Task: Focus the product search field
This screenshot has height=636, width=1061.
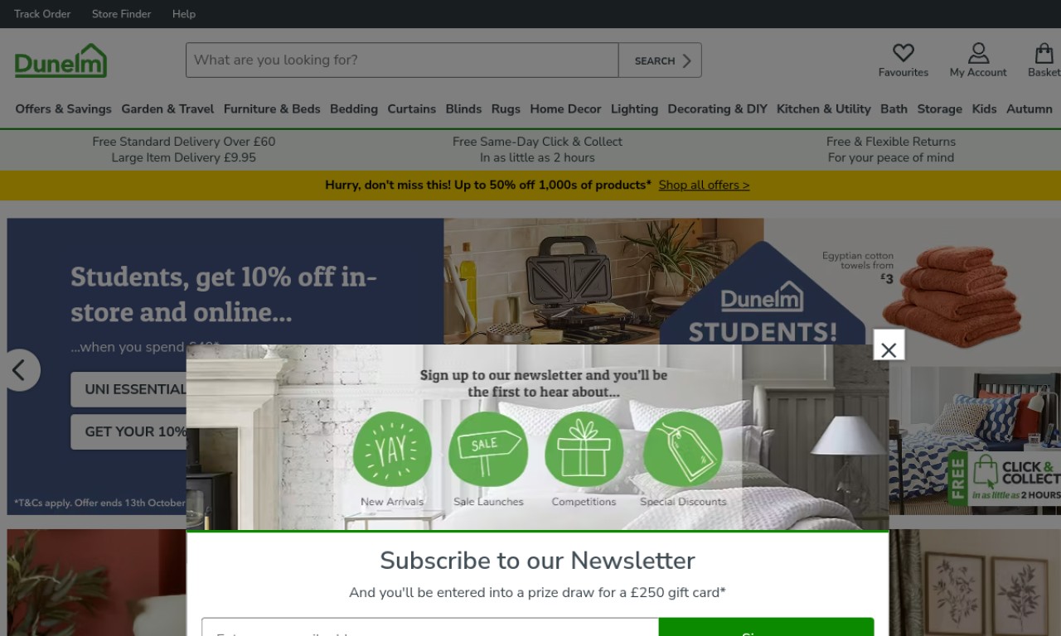Action: (x=402, y=60)
